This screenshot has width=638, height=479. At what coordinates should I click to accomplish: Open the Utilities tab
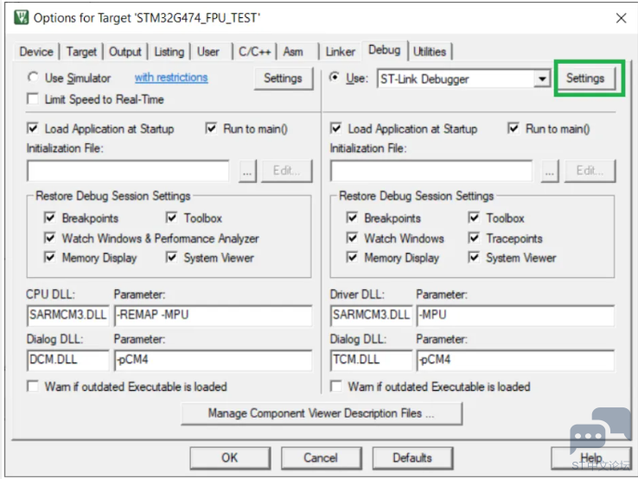(430, 52)
